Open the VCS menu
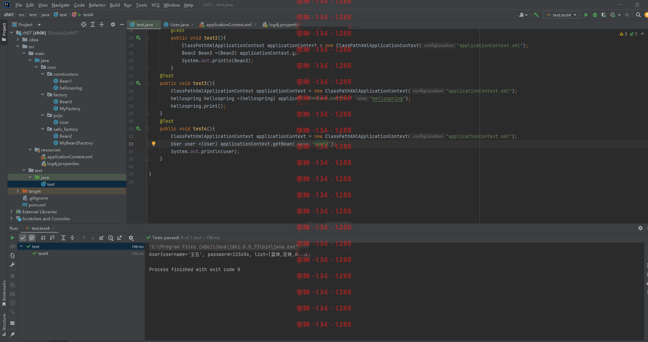Viewport: 648px width, 342px height. [155, 5]
